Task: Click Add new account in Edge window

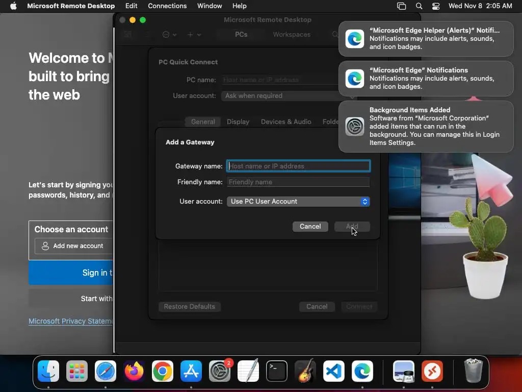Action: point(74,246)
